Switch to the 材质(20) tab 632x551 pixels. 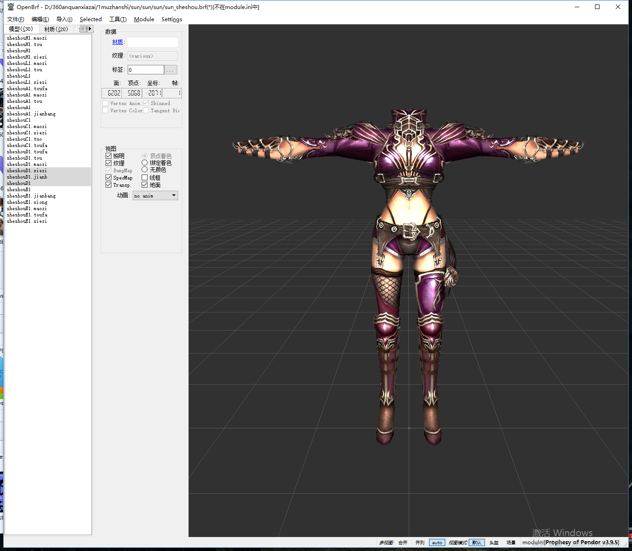coord(56,29)
